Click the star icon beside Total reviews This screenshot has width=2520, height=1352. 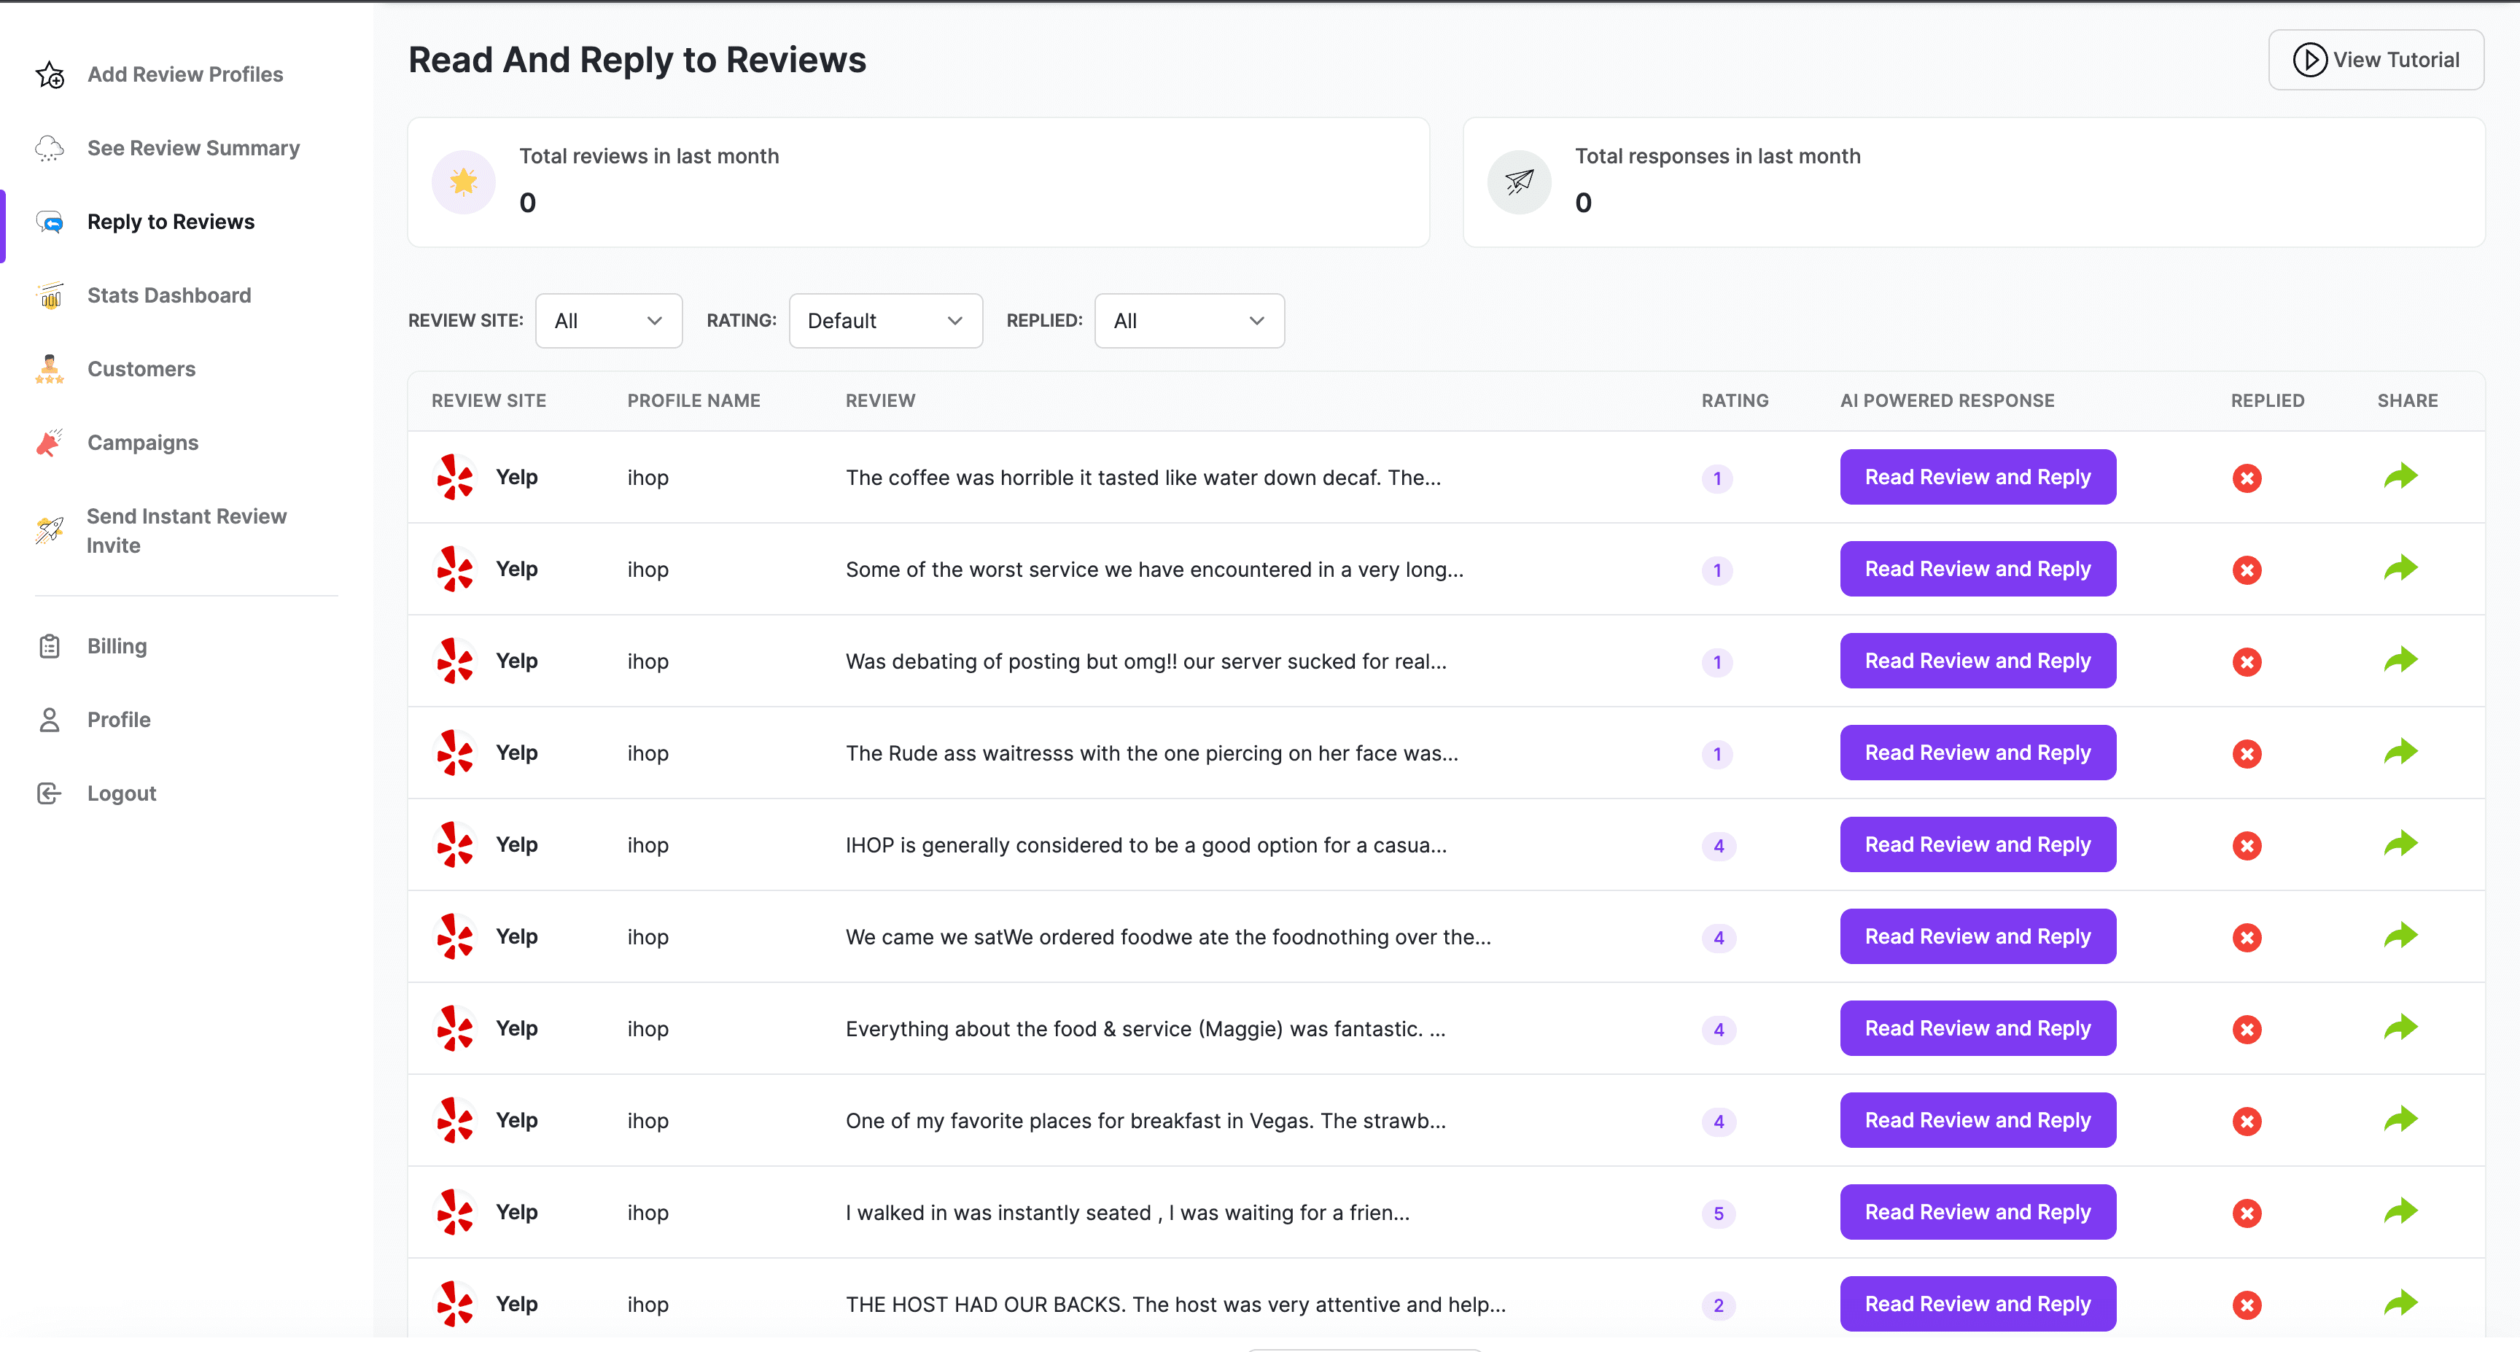click(x=464, y=182)
